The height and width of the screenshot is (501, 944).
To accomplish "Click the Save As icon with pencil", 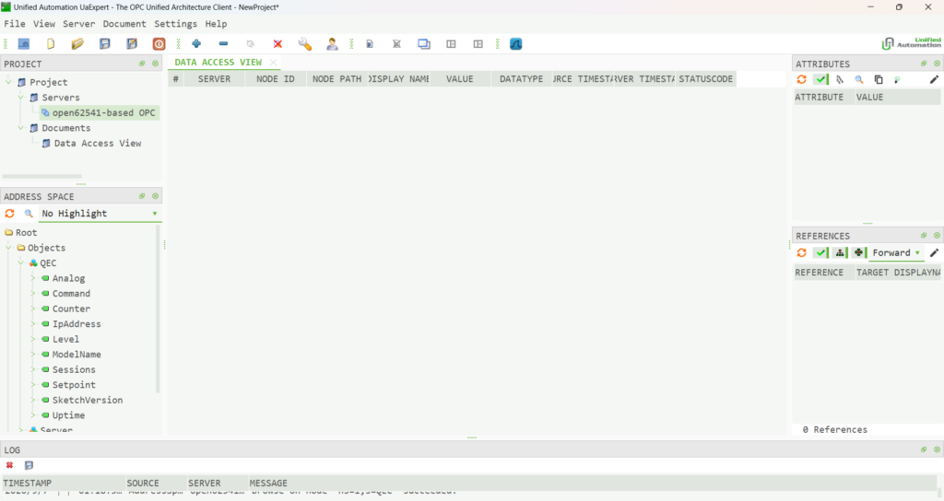I will pyautogui.click(x=132, y=44).
